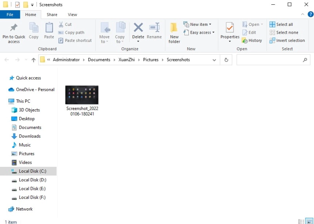
Task: Click Pictures in the address path
Action: click(x=151, y=60)
